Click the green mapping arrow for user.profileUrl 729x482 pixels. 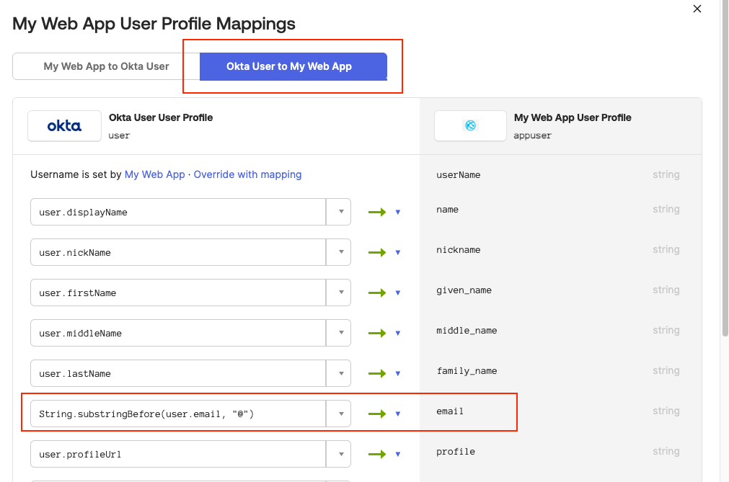[378, 453]
